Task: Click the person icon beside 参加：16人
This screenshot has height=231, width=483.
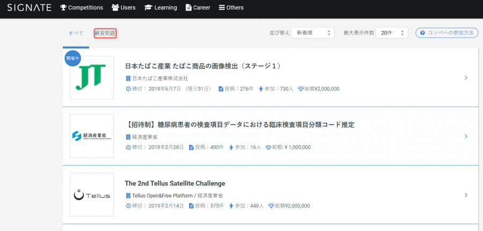Action: click(x=231, y=147)
